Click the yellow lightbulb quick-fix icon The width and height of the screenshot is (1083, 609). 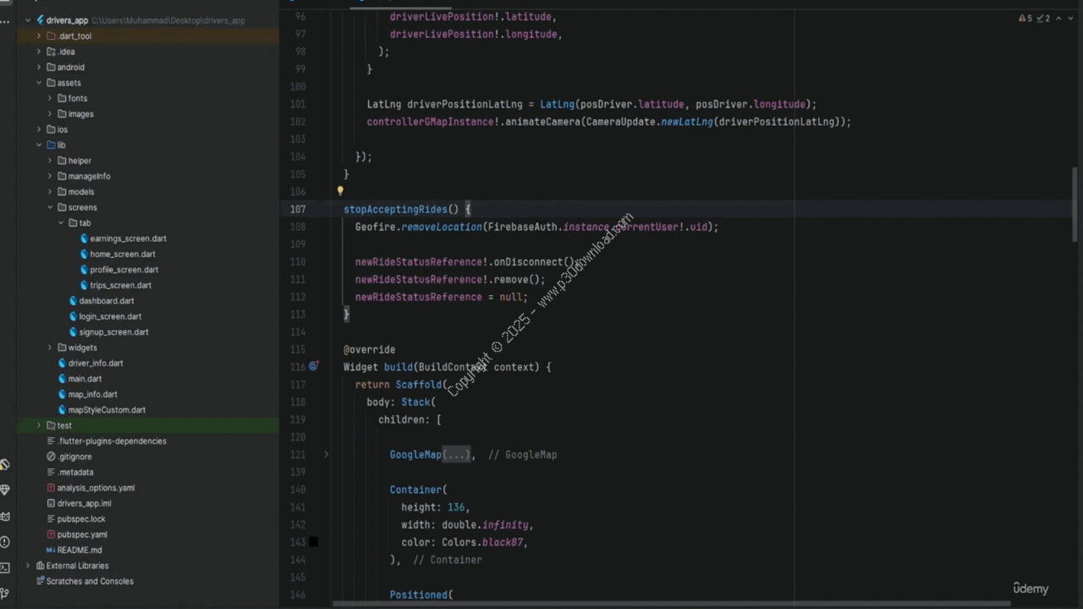click(340, 192)
